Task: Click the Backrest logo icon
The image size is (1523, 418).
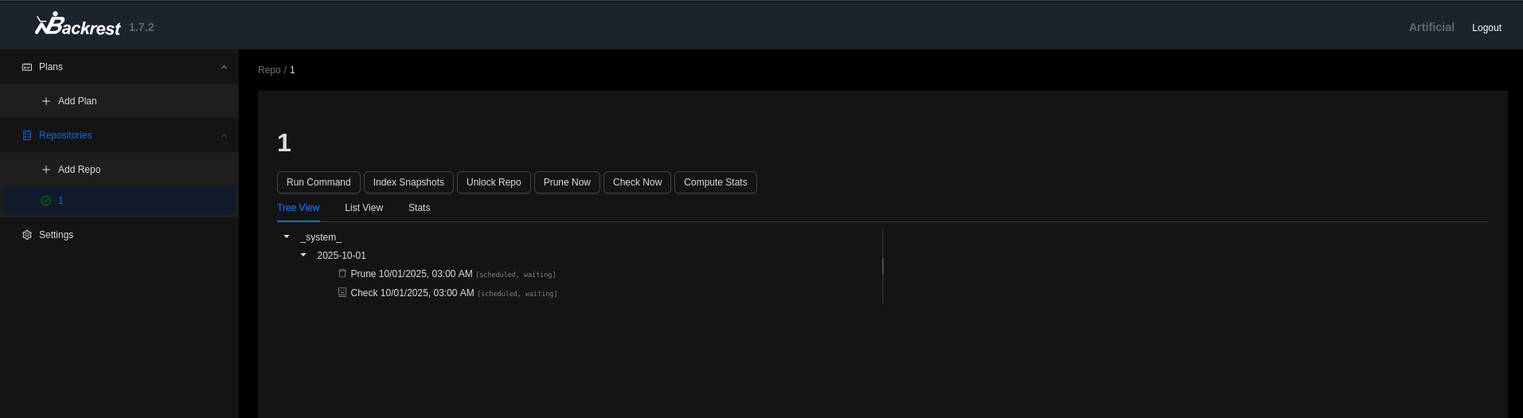Action: tap(49, 24)
